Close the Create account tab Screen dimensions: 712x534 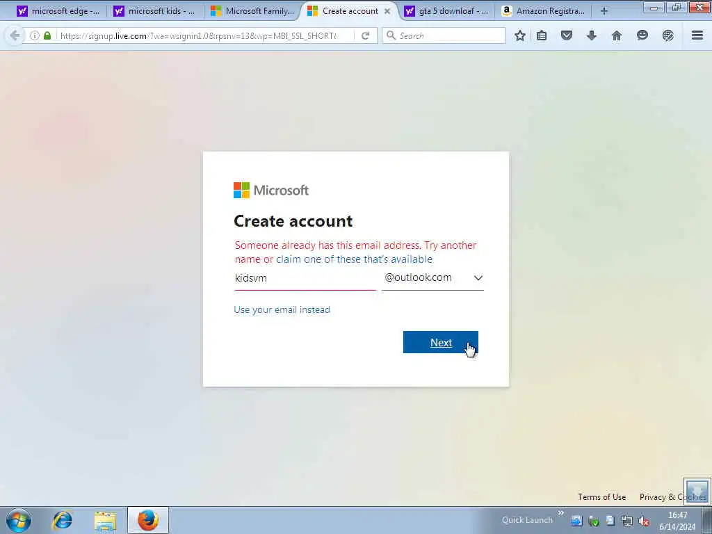[x=387, y=11]
